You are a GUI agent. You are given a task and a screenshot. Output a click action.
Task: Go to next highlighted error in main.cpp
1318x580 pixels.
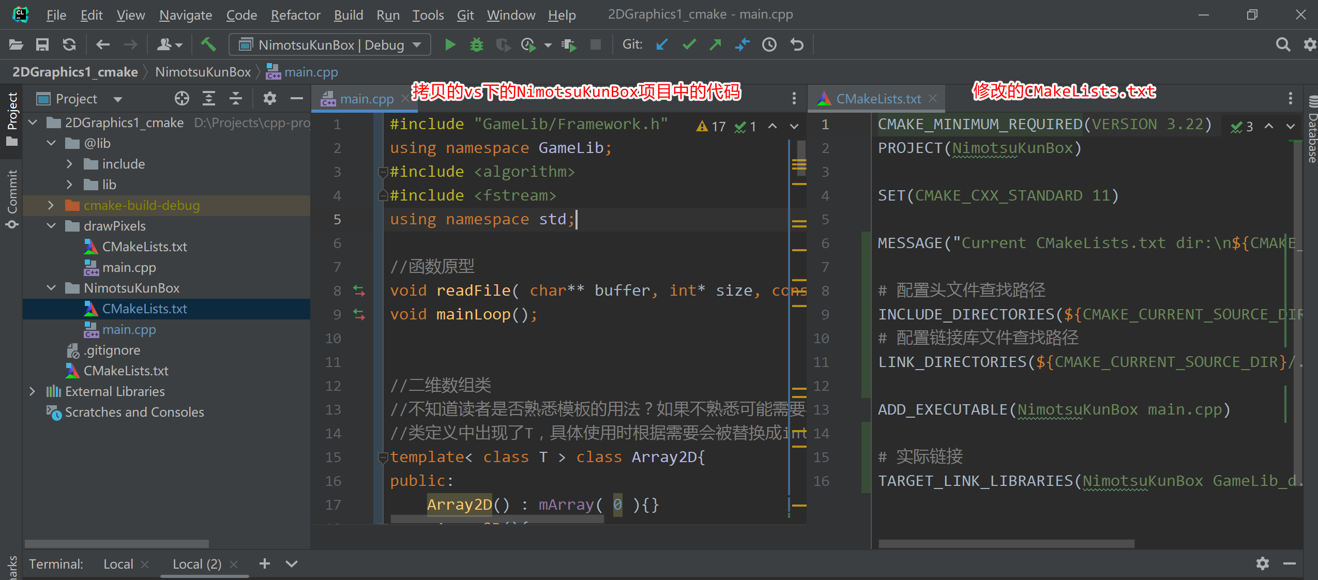[x=794, y=126]
